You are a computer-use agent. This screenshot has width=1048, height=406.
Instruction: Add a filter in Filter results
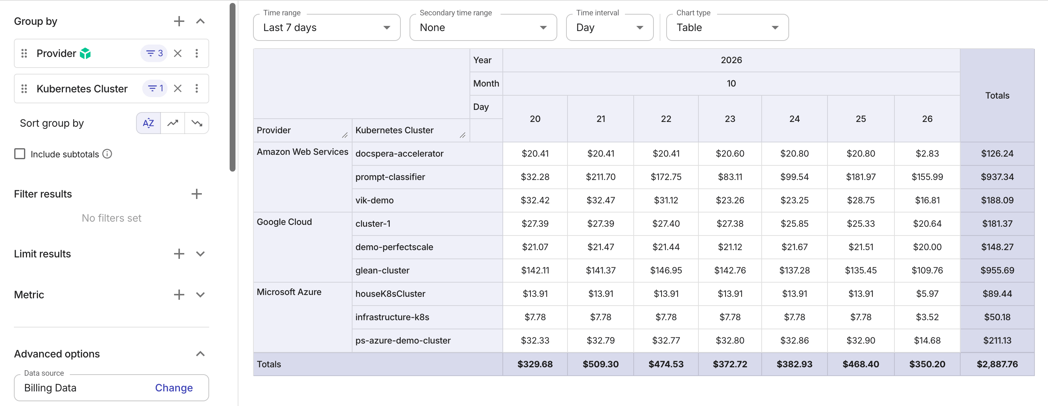(197, 194)
